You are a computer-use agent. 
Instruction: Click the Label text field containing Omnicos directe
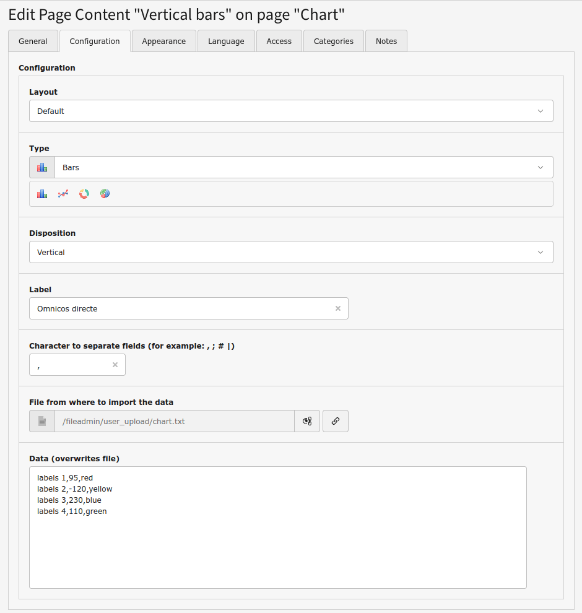[180, 308]
